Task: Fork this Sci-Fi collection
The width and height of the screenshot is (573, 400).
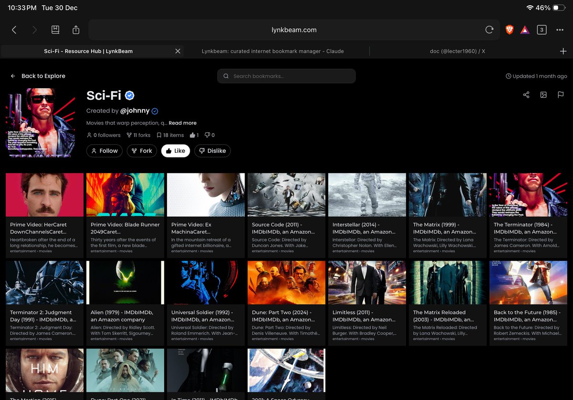Action: [142, 151]
